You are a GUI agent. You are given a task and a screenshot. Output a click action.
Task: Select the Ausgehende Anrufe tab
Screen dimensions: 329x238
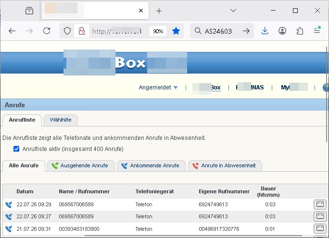pos(81,166)
